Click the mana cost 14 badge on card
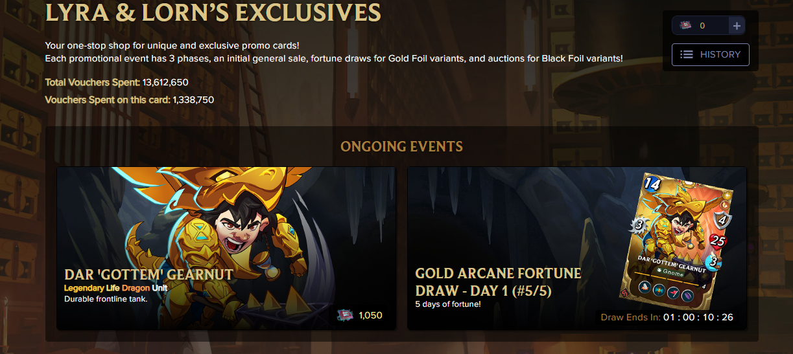The height and width of the screenshot is (354, 793). click(652, 184)
